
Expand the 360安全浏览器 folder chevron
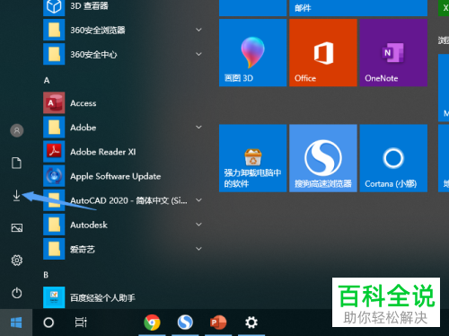coord(198,30)
